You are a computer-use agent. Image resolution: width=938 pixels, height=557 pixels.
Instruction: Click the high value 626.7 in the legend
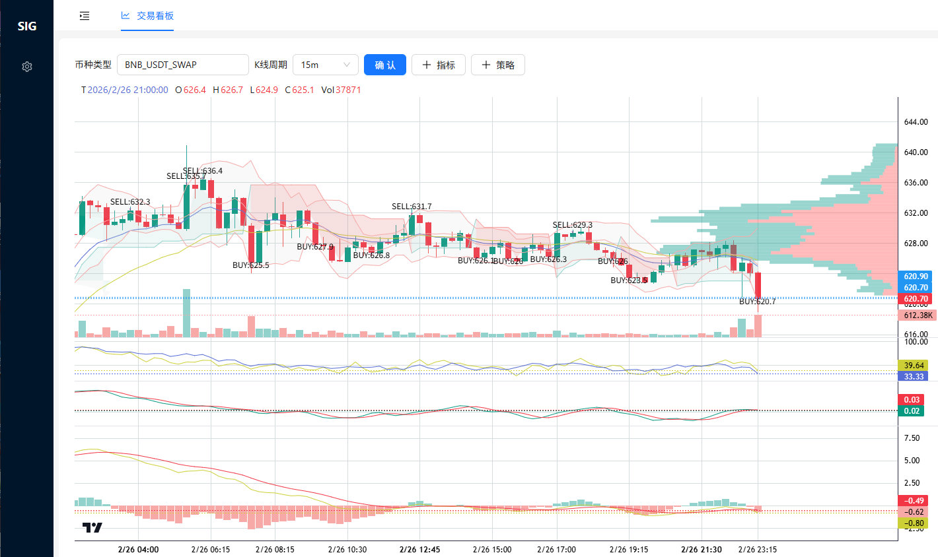(x=232, y=90)
